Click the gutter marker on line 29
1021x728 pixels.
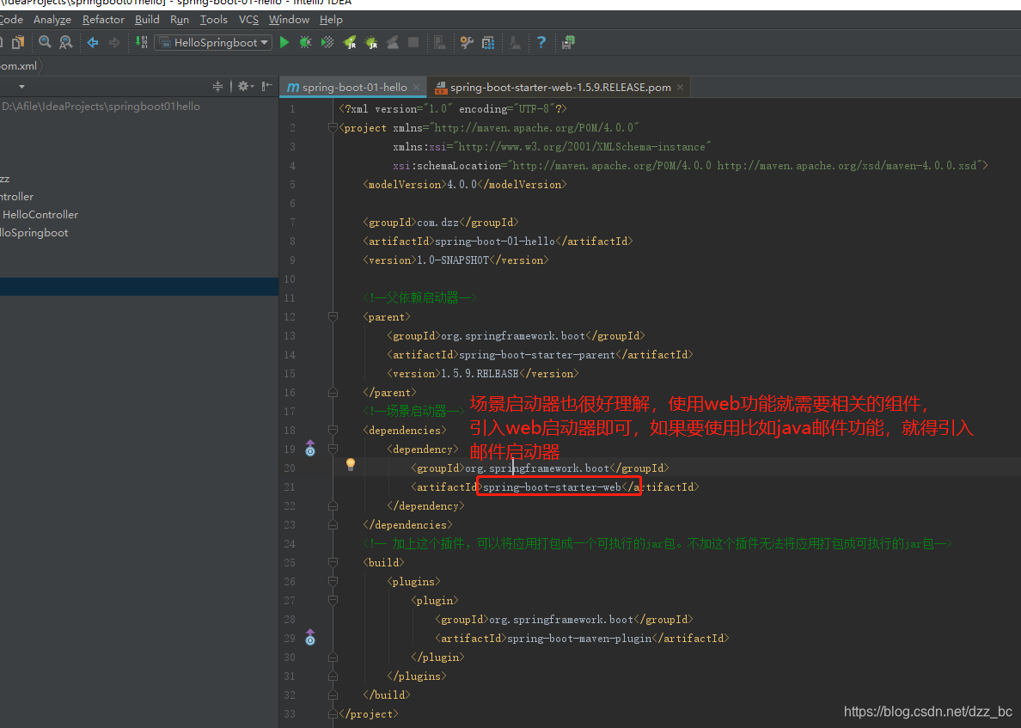(310, 637)
